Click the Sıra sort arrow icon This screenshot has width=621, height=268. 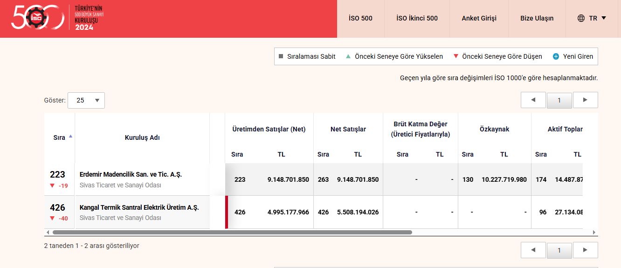pos(70,136)
